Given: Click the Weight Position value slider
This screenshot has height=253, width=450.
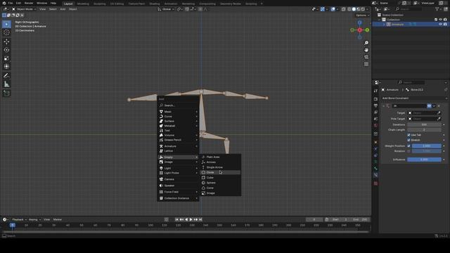Looking at the screenshot, I should click(427, 146).
